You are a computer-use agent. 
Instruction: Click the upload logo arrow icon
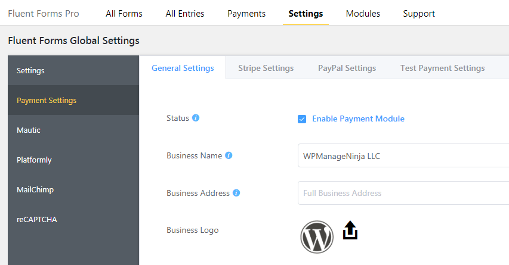click(x=350, y=230)
